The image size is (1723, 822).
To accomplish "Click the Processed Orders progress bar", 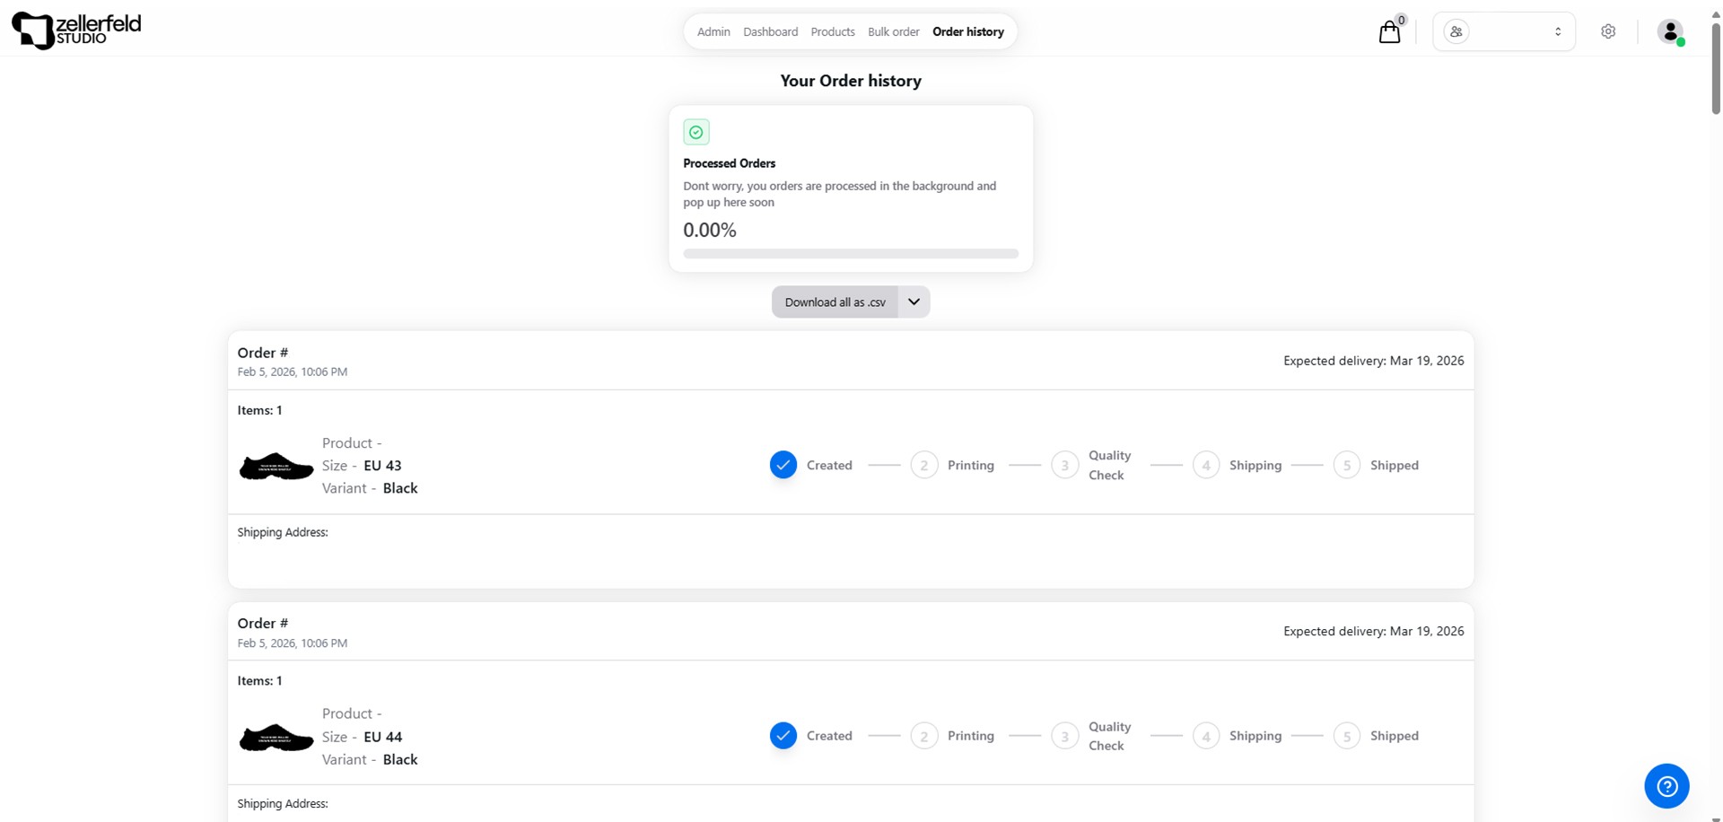I will (851, 254).
